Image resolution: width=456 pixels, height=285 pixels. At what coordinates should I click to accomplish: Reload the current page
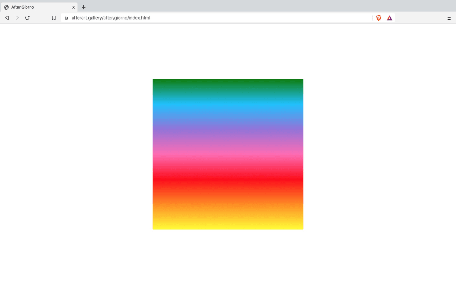27,17
